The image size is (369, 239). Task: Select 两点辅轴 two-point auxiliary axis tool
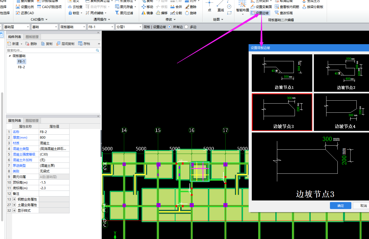point(96,13)
